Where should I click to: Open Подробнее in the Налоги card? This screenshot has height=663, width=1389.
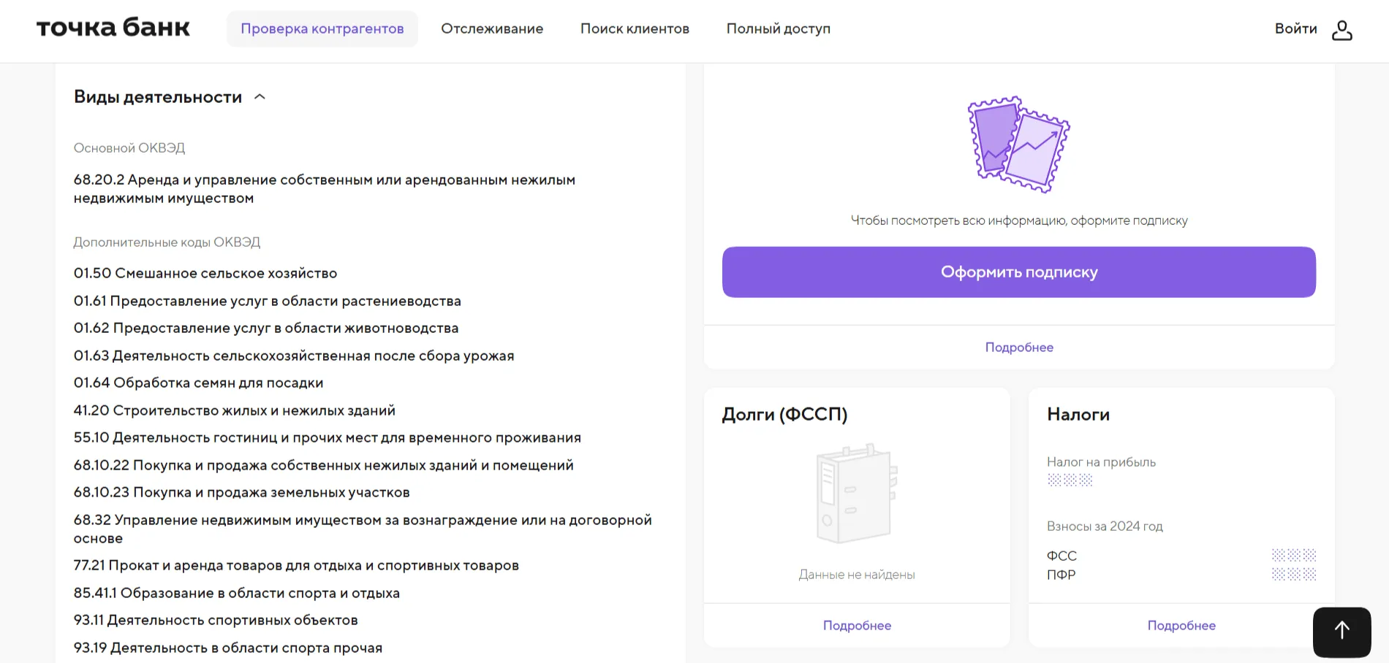click(1181, 625)
